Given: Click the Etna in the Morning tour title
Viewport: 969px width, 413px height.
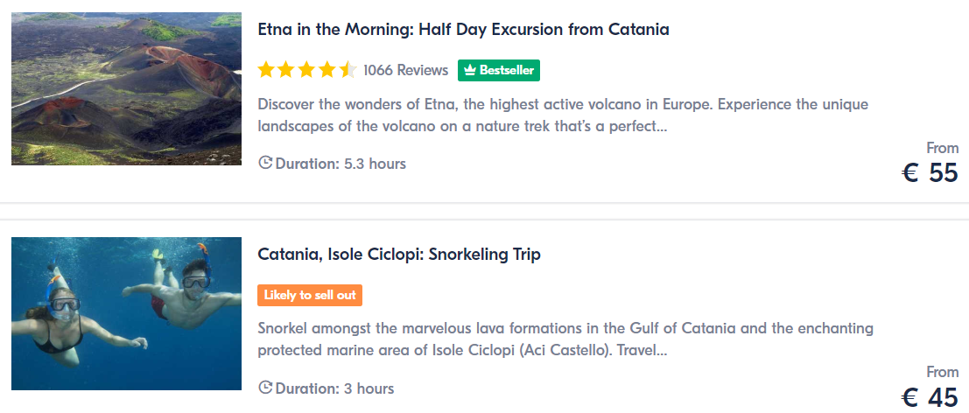Looking at the screenshot, I should pyautogui.click(x=463, y=30).
